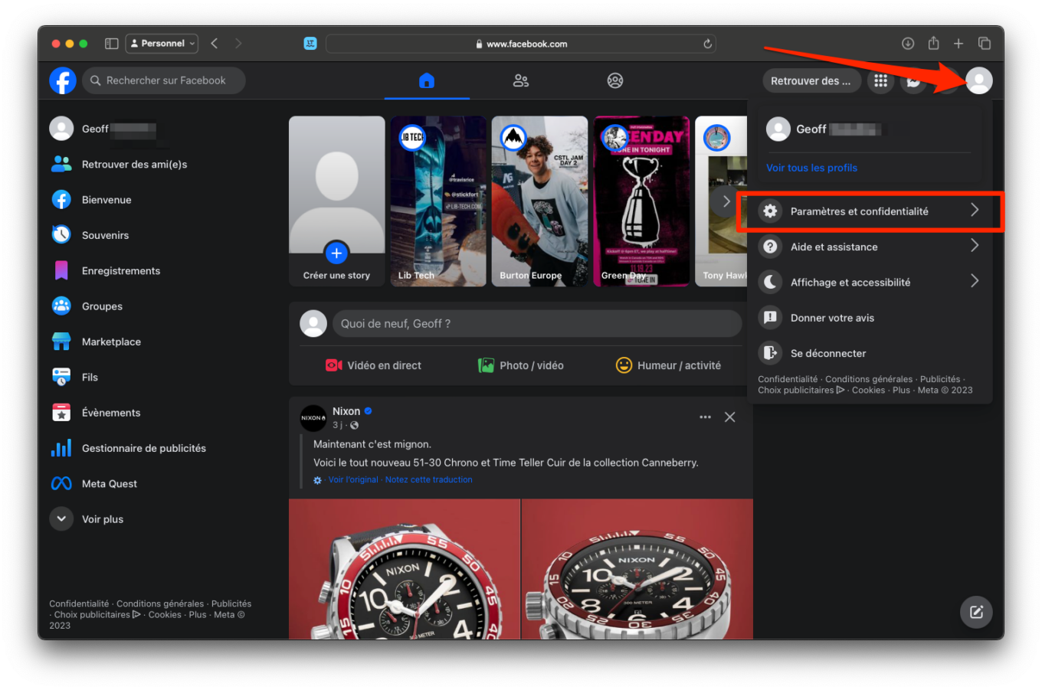1042x690 pixels.
Task: Click the Retrouver des ... button
Action: (811, 80)
